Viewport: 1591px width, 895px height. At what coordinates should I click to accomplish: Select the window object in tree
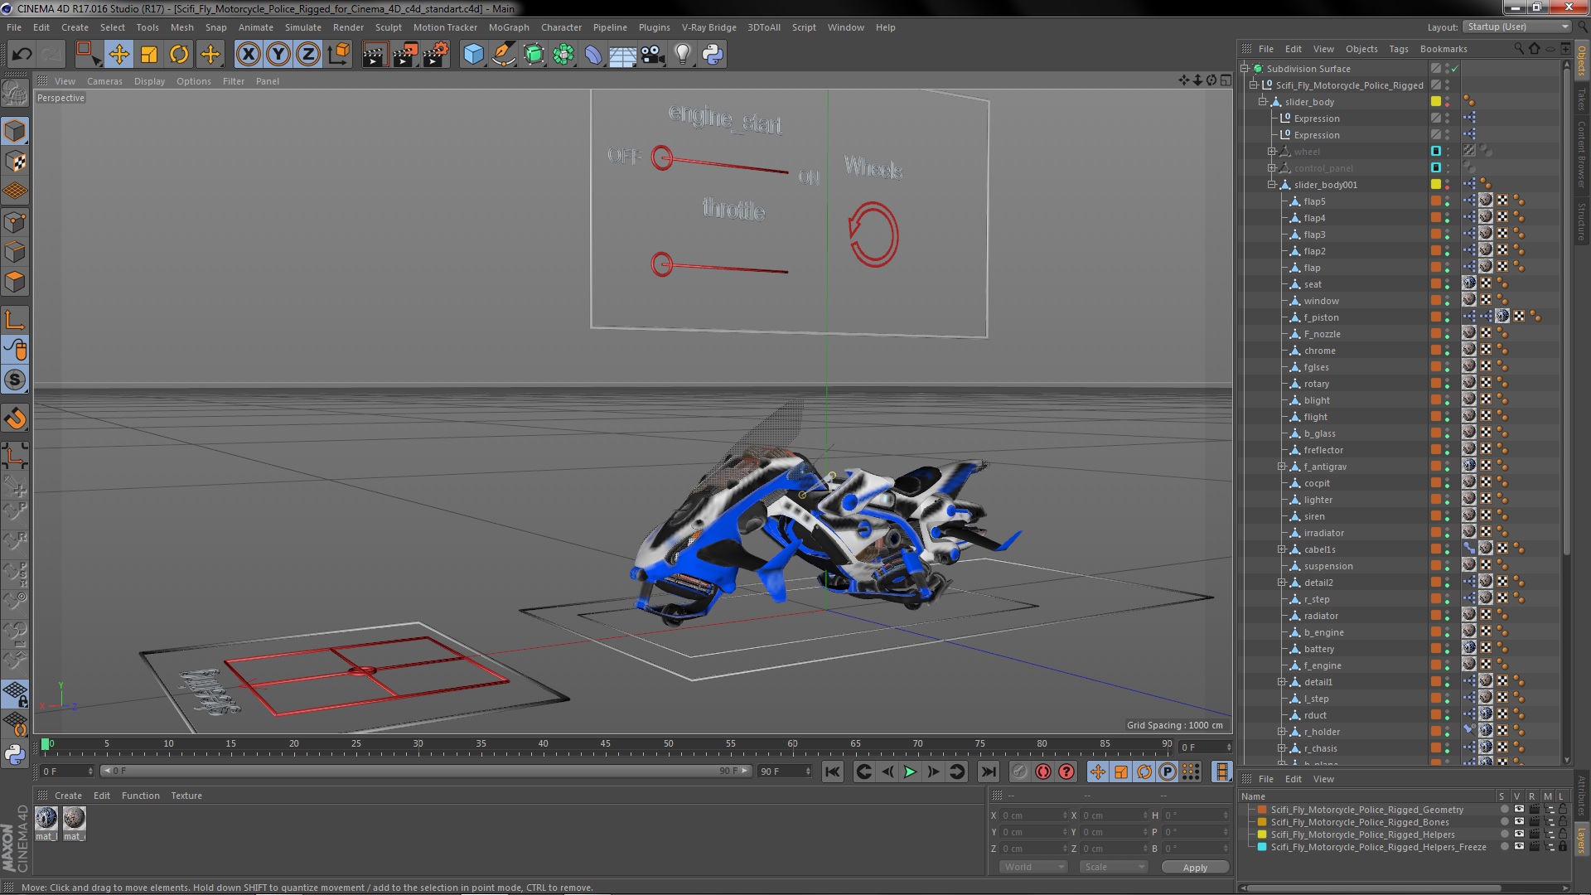pyautogui.click(x=1321, y=301)
